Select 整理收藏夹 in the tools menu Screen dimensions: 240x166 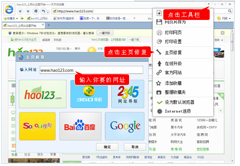(x=183, y=92)
